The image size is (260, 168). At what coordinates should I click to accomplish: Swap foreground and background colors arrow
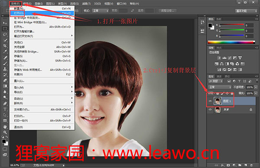pyautogui.click(x=7, y=137)
